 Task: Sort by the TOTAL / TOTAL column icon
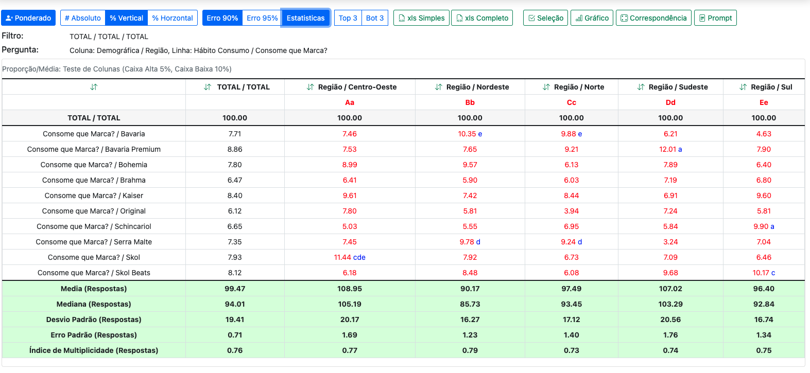208,87
